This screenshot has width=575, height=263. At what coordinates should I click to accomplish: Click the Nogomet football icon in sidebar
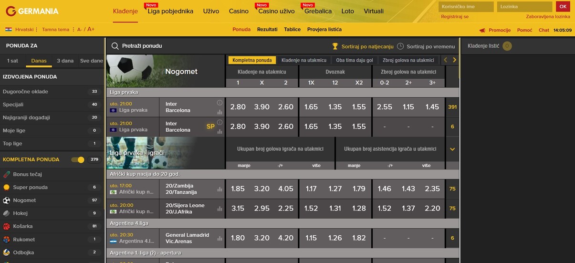7,200
